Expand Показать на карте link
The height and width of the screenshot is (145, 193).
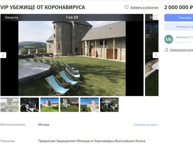(x=146, y=125)
